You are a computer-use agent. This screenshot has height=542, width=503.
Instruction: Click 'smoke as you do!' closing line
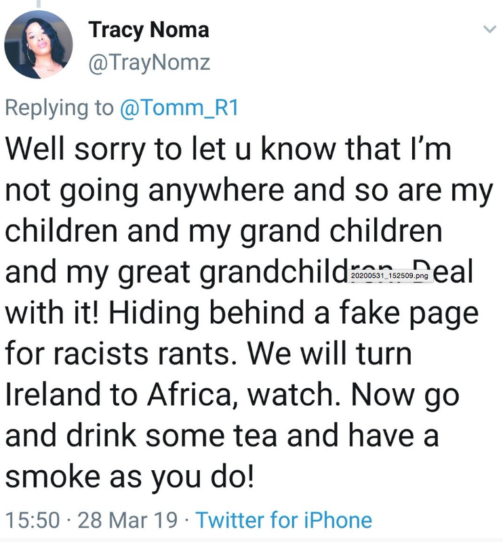coord(129,476)
